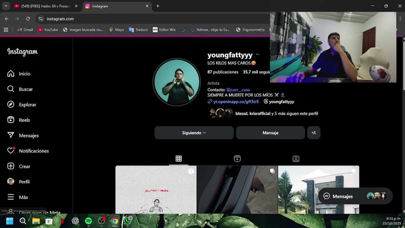
Task: Open Perfil from the sidebar
Action: (x=18, y=182)
